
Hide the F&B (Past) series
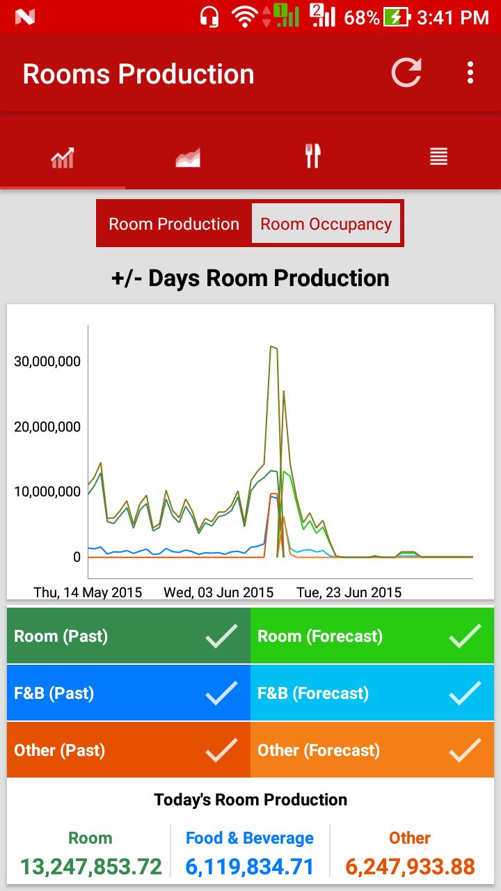(x=129, y=693)
